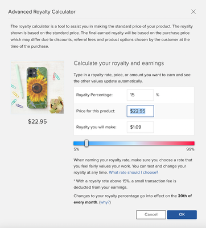Click the Calculate your royalty and earnings heading
This screenshot has width=206, height=228.
pyautogui.click(x=119, y=63)
